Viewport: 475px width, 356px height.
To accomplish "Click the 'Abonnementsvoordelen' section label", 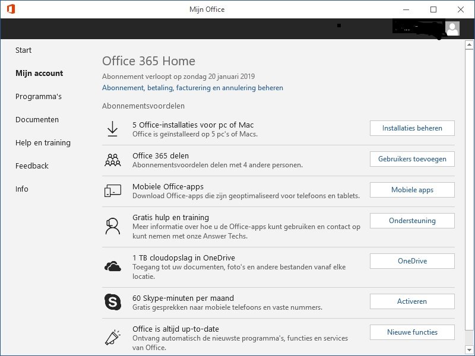I will coord(143,106).
